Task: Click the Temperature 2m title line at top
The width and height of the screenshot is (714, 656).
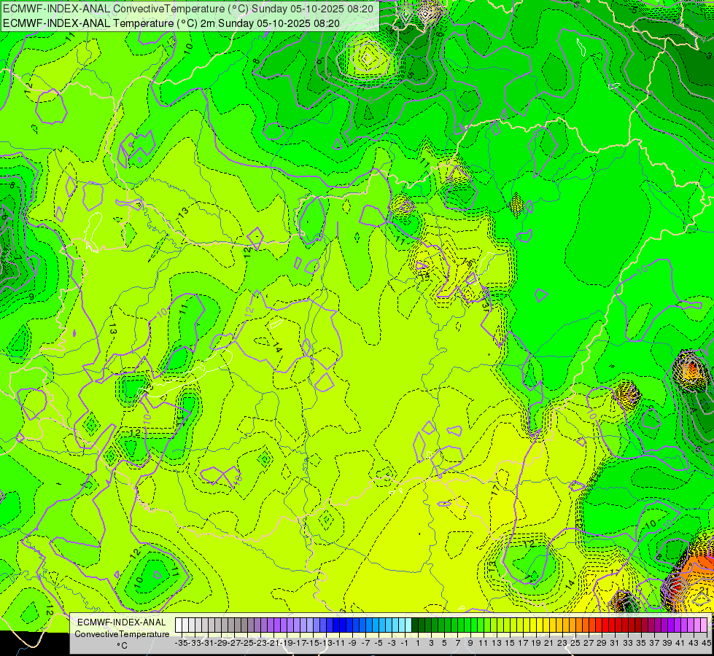Action: (171, 23)
